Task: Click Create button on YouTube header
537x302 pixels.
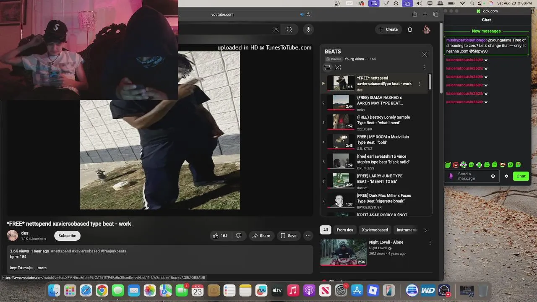Action: (388, 29)
